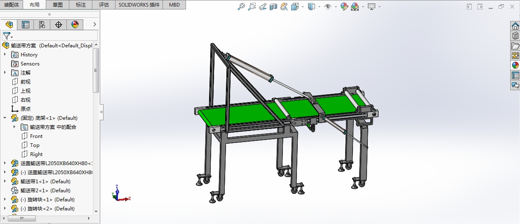Select the 右视 plane
The width and height of the screenshot is (520, 224).
(21, 100)
